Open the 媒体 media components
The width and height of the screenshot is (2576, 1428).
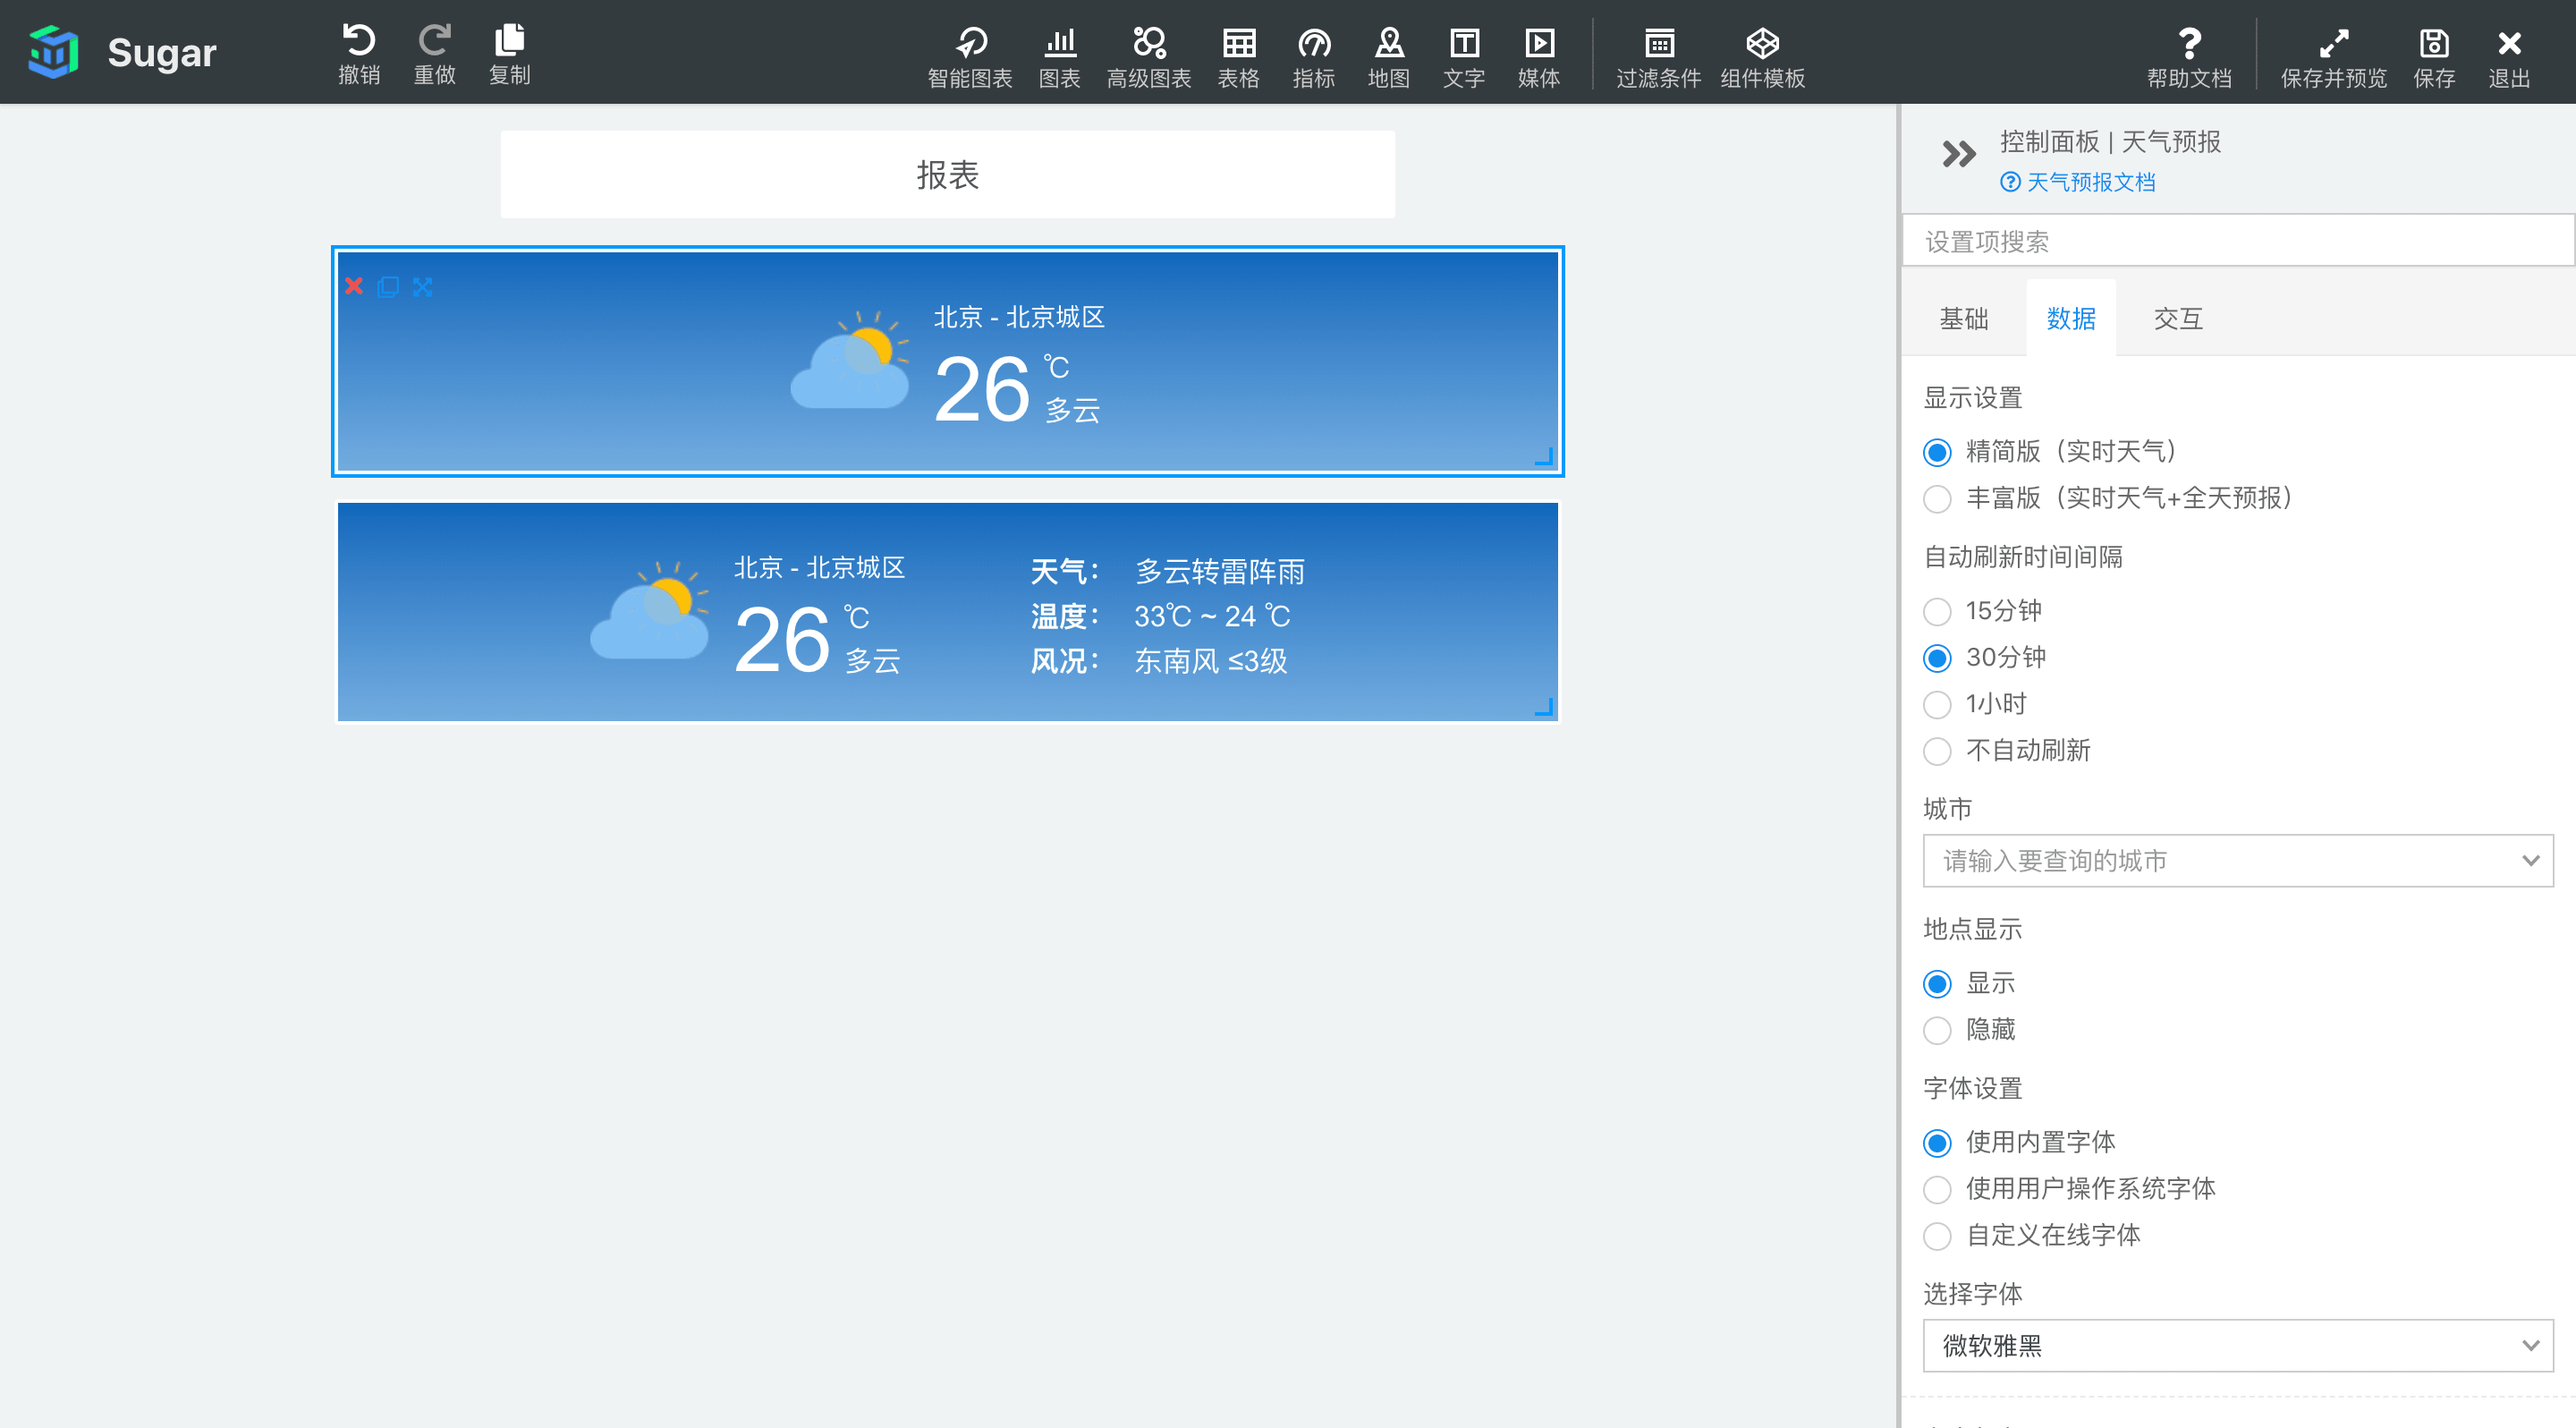click(x=1539, y=57)
